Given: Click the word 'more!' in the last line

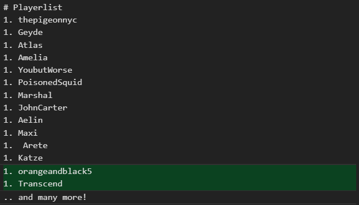Looking at the screenshot, I should pyautogui.click(x=75, y=197).
